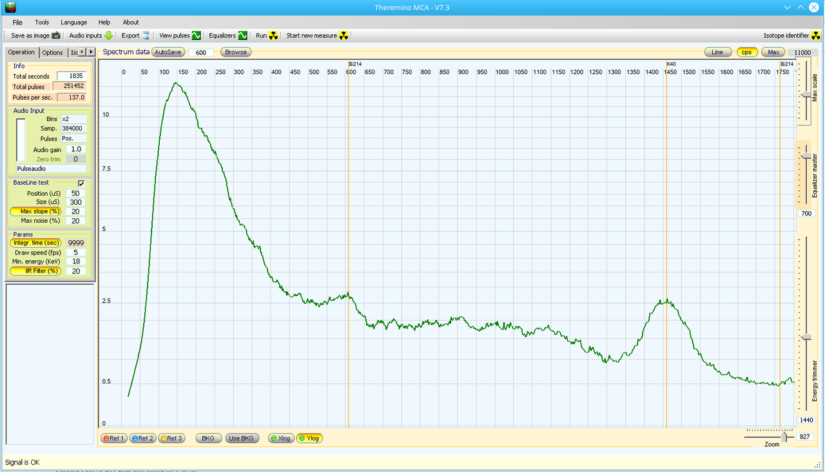Screen dimensions: 825x472
Task: Click the Min. energy (KeV) value field
Action: [75, 261]
